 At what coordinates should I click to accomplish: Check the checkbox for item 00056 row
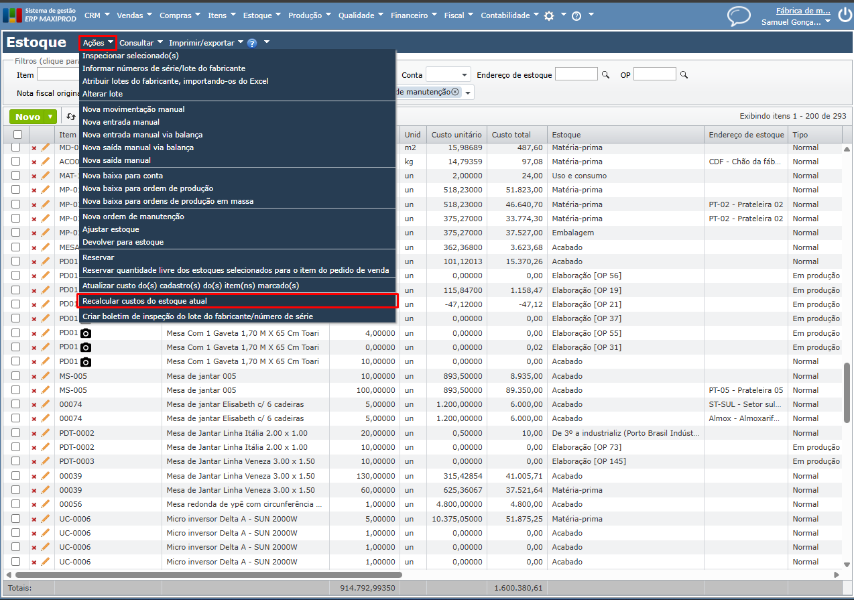16,504
